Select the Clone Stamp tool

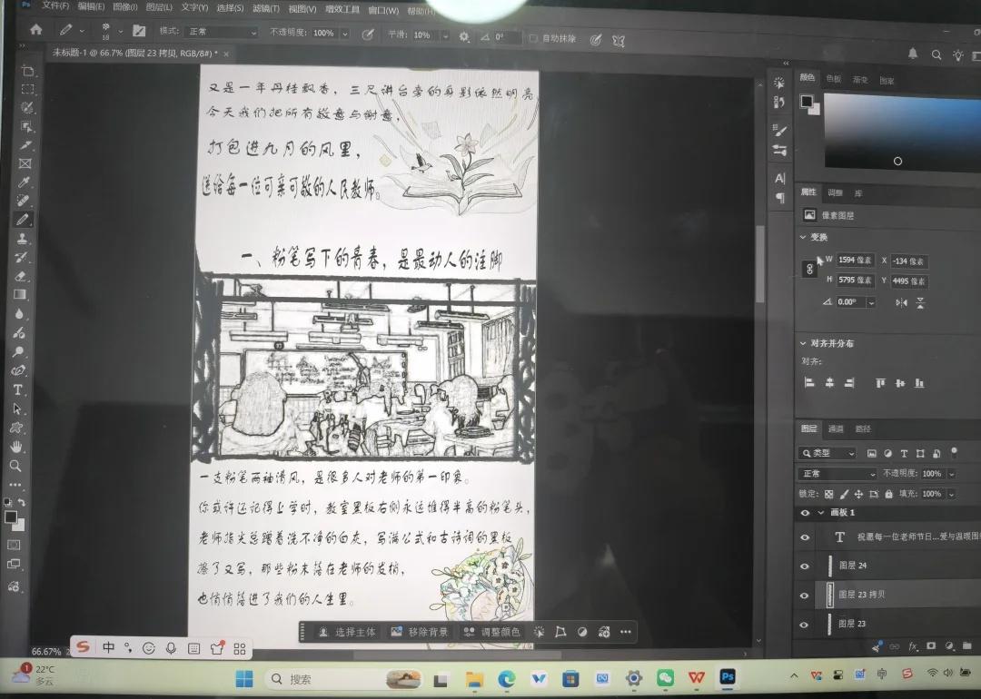tap(22, 238)
